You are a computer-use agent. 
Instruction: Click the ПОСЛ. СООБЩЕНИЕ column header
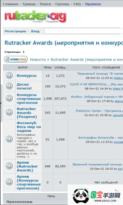tap(106, 67)
